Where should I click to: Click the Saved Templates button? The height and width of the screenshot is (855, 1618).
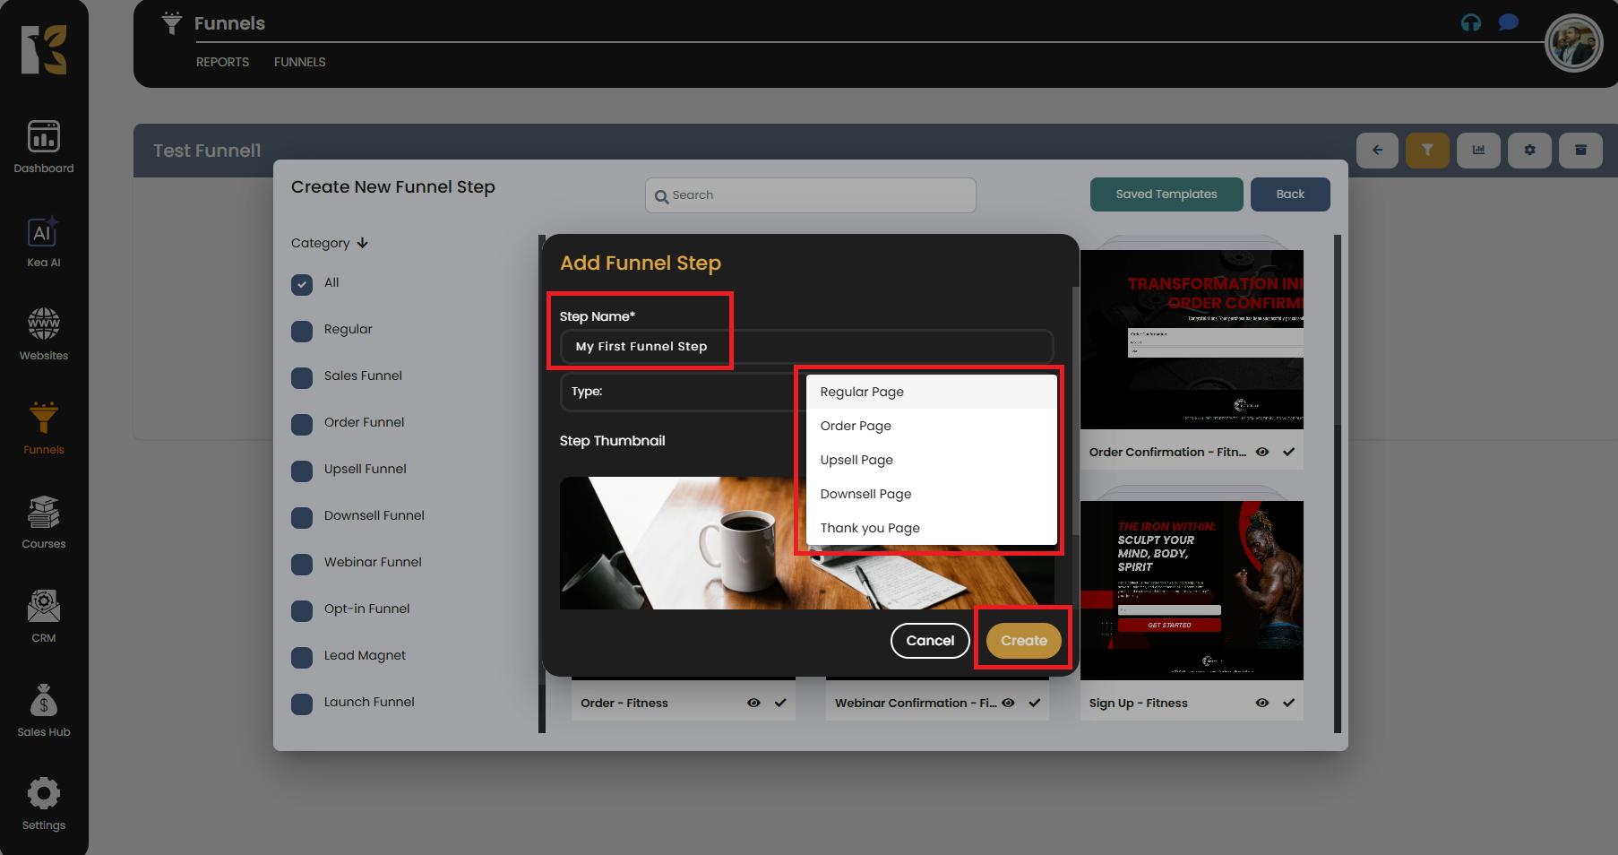1166,194
